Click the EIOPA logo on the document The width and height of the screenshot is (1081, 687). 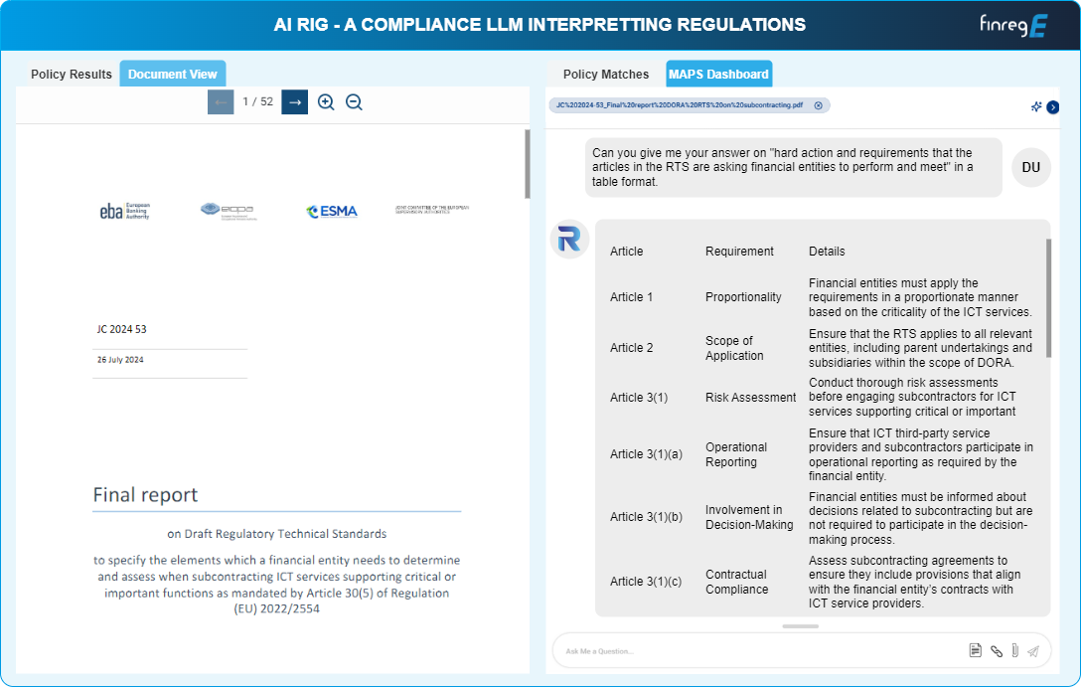[229, 211]
